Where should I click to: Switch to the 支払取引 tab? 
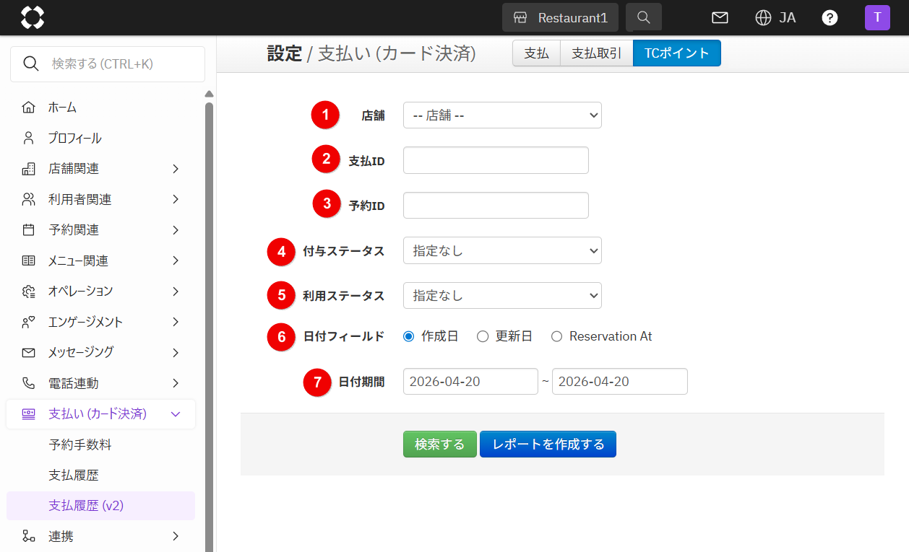click(x=597, y=53)
